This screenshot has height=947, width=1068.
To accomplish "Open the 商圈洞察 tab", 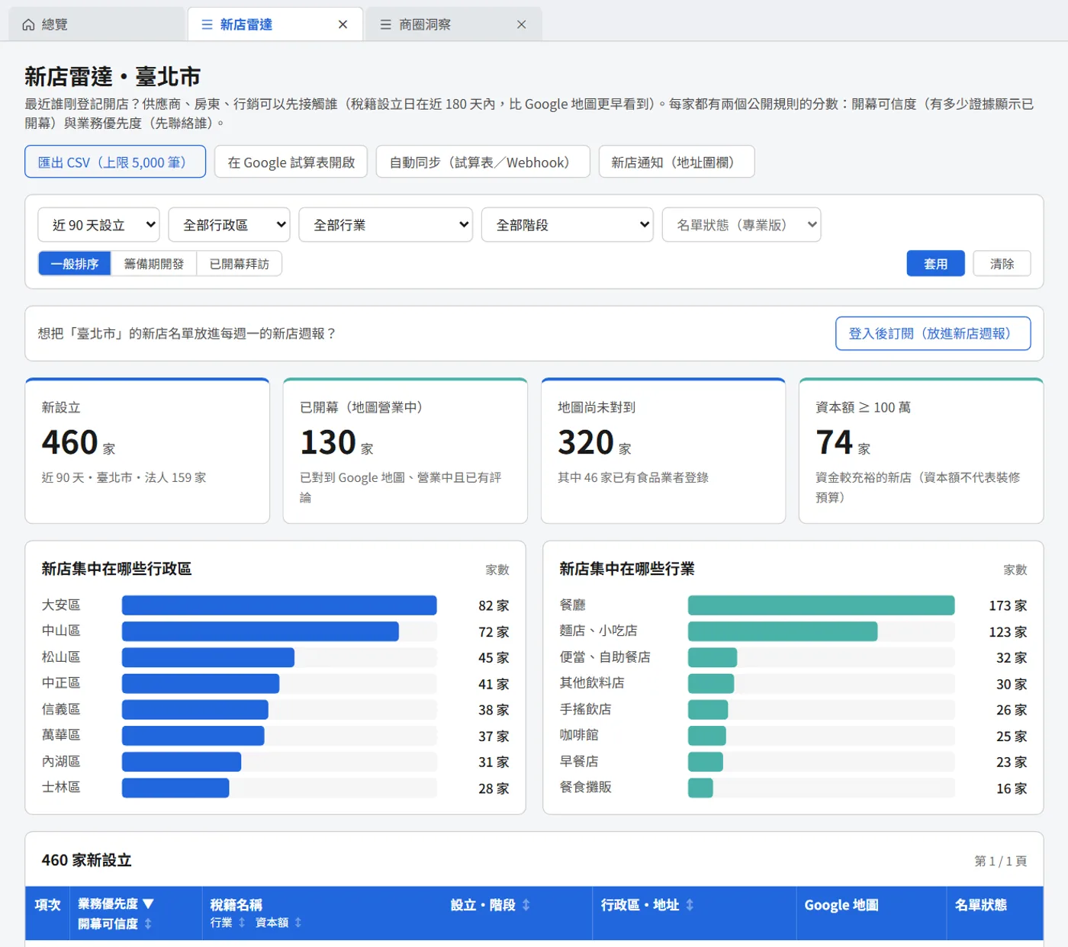I will click(453, 24).
